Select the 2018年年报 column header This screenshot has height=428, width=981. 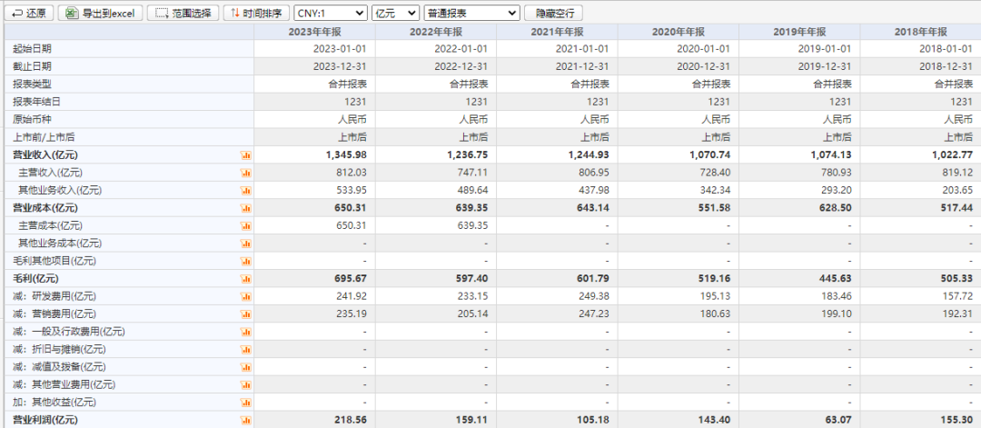[920, 31]
